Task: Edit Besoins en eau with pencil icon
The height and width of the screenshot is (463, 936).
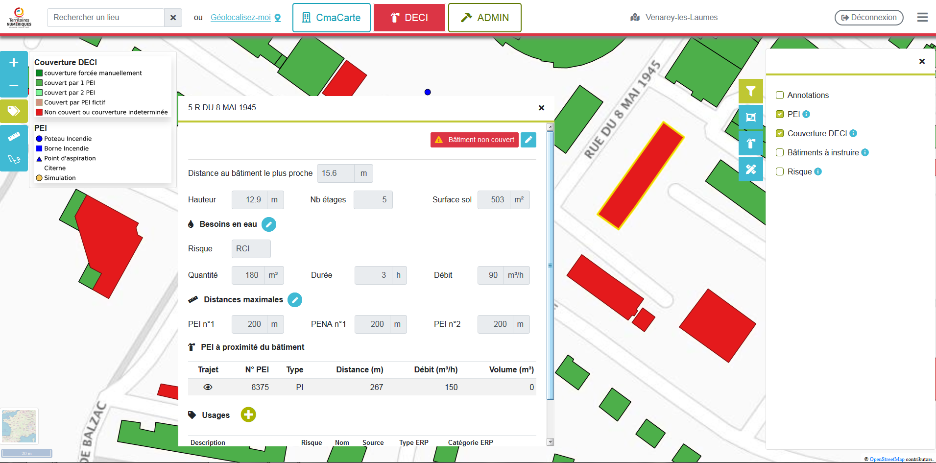Action: tap(268, 224)
